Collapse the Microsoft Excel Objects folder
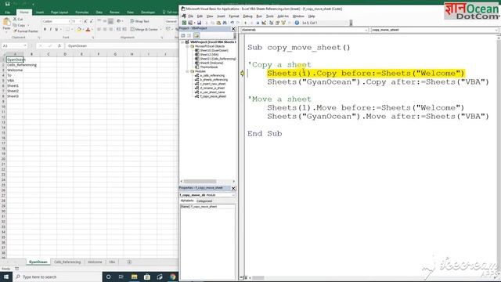This screenshot has height=282, width=501. coord(188,46)
